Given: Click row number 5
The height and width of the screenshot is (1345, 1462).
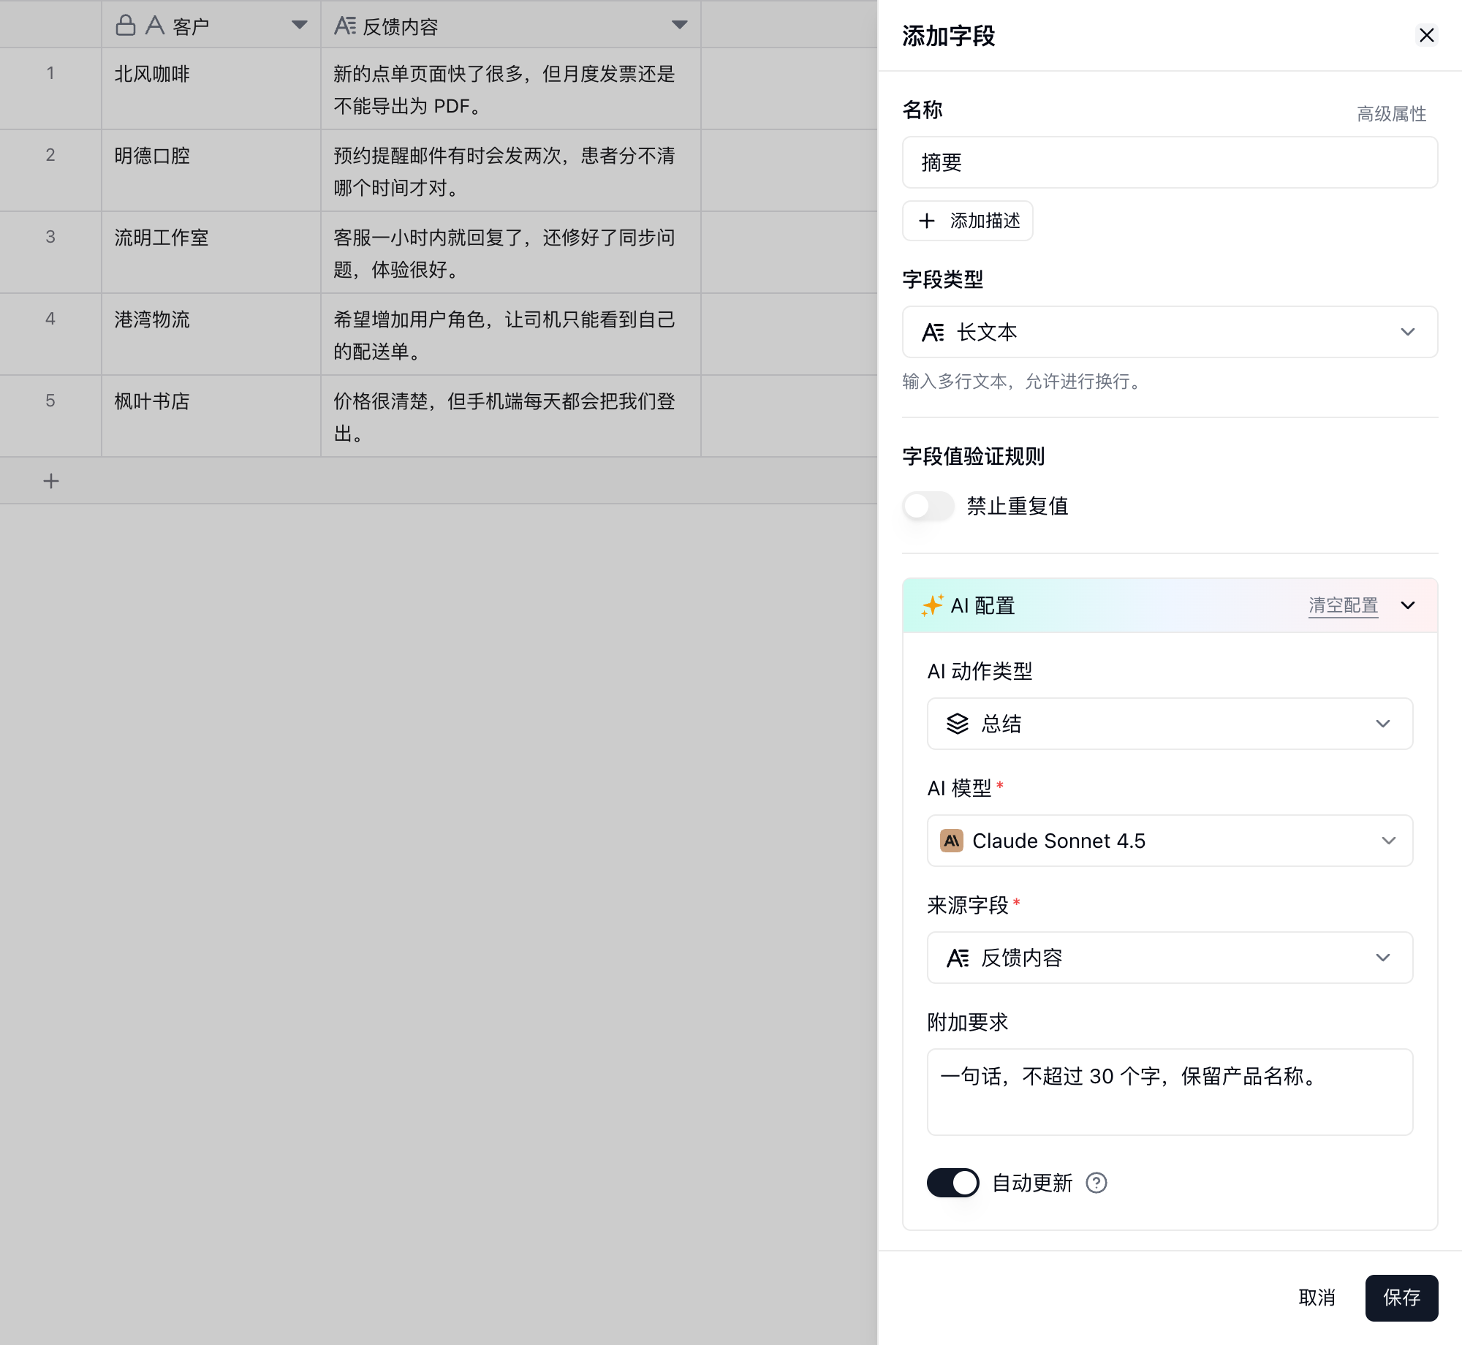Looking at the screenshot, I should point(50,401).
